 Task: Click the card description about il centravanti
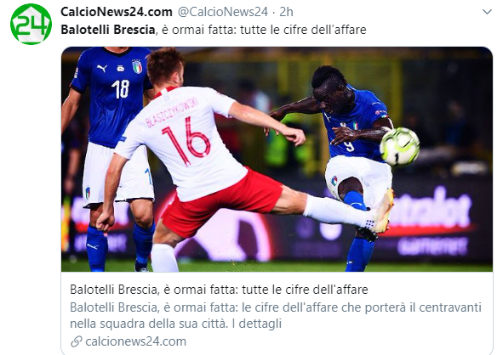(276, 315)
